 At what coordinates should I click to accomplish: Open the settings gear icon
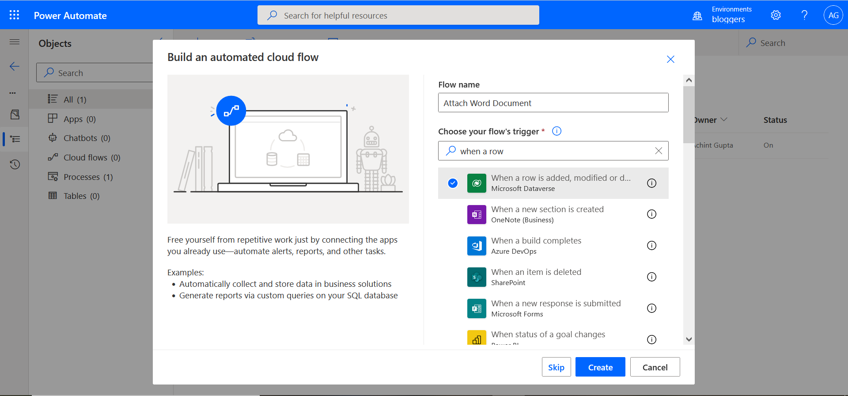pos(776,15)
